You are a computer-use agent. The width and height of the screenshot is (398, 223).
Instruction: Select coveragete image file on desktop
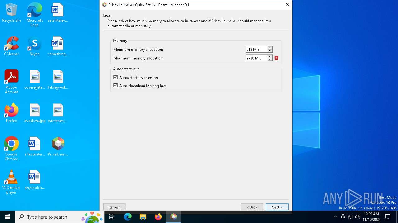pyautogui.click(x=35, y=80)
